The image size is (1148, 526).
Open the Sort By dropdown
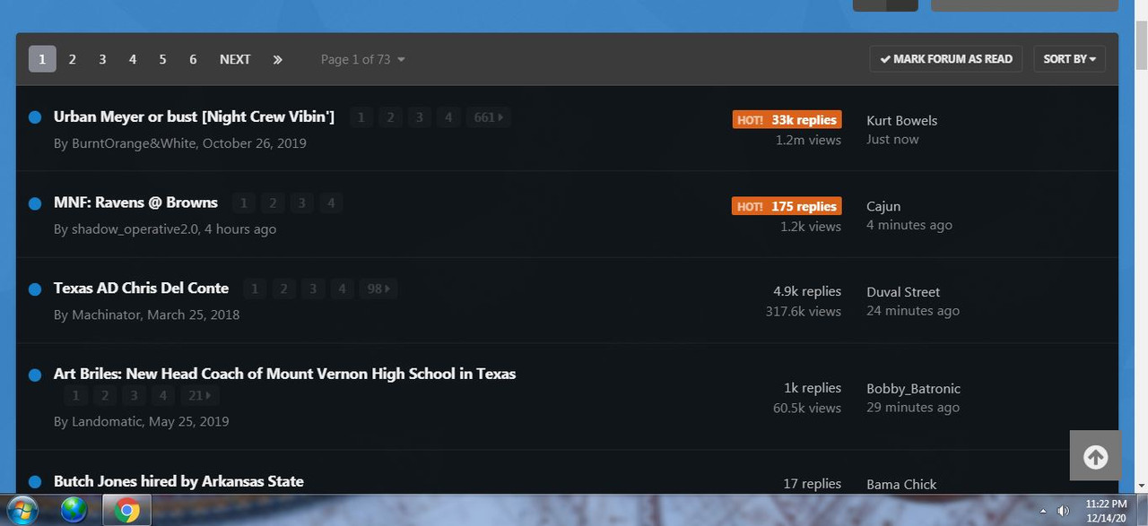[1069, 59]
